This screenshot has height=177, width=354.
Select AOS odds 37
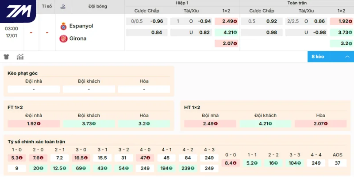pyautogui.click(x=338, y=163)
